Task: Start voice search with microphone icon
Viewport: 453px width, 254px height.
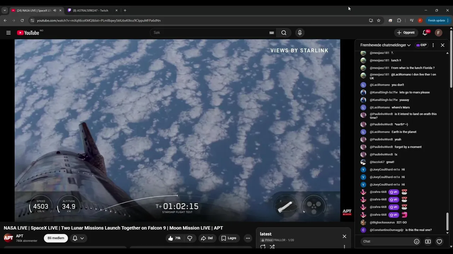Action: tap(300, 33)
